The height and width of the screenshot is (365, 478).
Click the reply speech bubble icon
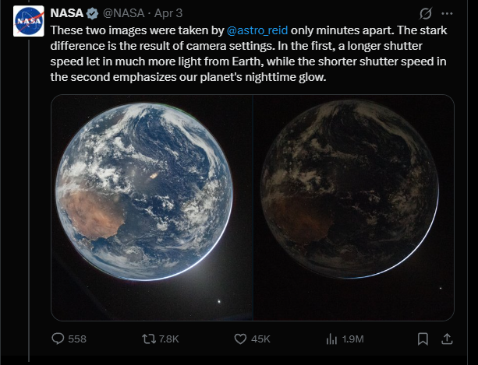pyautogui.click(x=58, y=339)
